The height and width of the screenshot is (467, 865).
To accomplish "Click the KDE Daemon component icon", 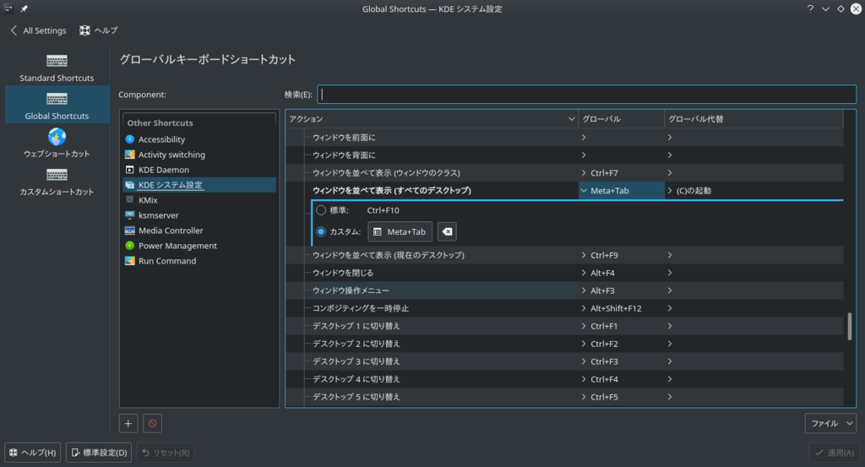I will [129, 169].
